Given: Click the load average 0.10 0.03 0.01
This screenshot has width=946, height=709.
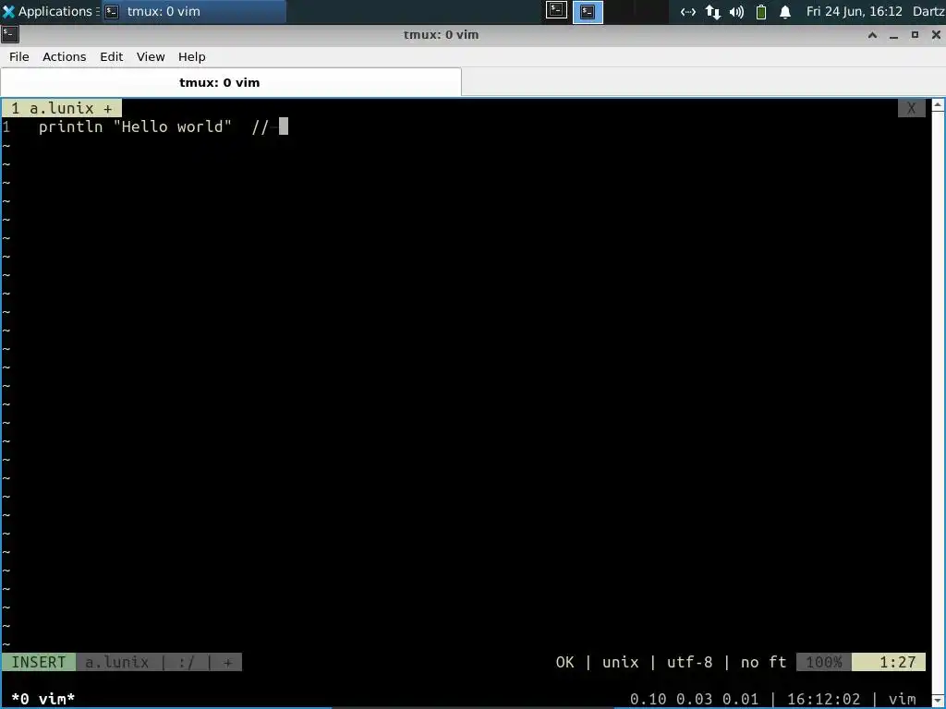Looking at the screenshot, I should [694, 699].
